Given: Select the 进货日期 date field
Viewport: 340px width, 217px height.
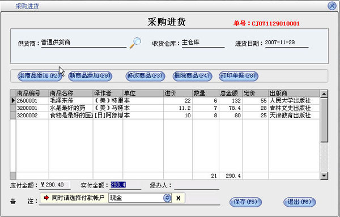Looking at the screenshot, I should pos(287,42).
